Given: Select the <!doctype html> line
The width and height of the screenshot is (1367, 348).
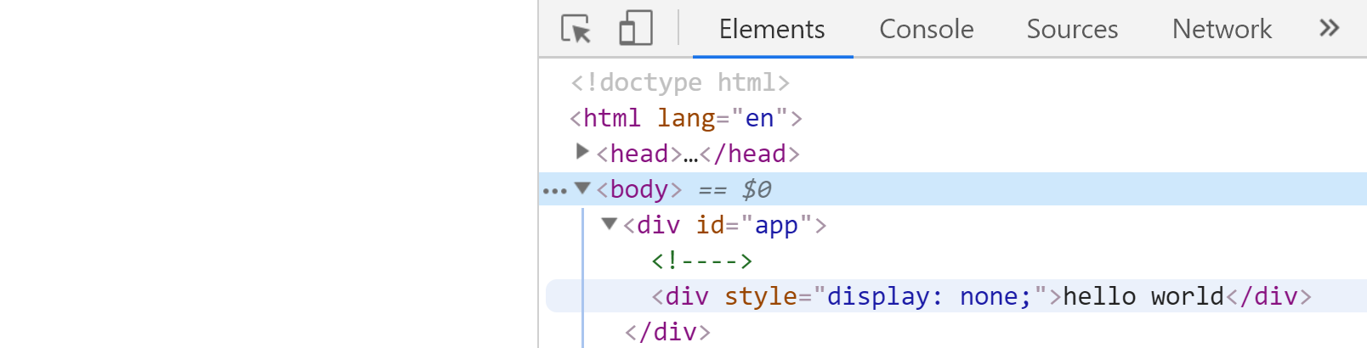Looking at the screenshot, I should [680, 82].
